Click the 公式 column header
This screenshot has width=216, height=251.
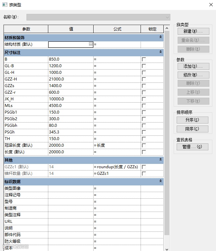[117, 29]
